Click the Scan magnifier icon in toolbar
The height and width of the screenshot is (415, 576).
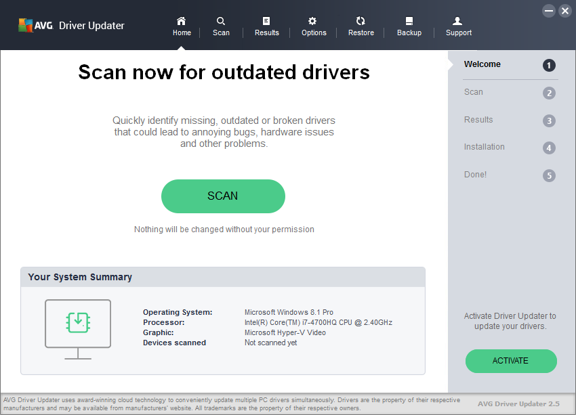(x=221, y=20)
